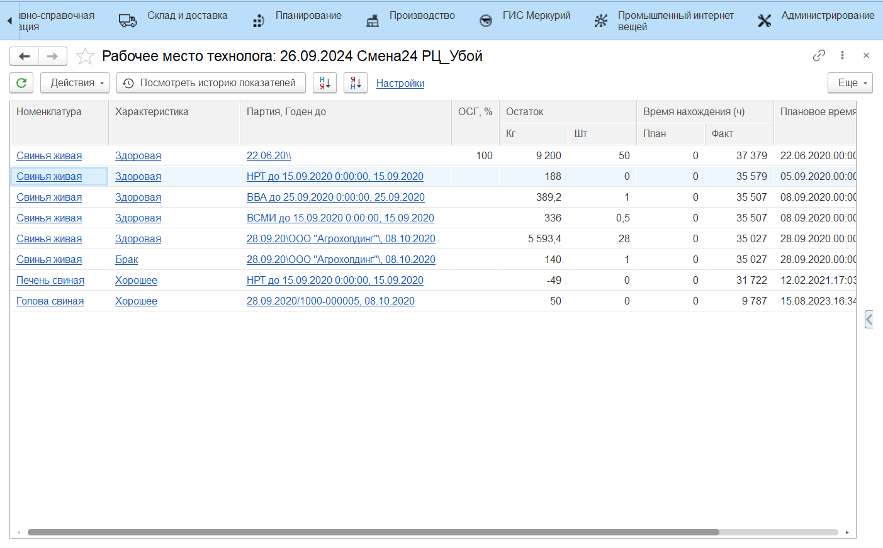The width and height of the screenshot is (883, 548).
Task: Open the Действия dropdown menu
Action: click(x=75, y=83)
